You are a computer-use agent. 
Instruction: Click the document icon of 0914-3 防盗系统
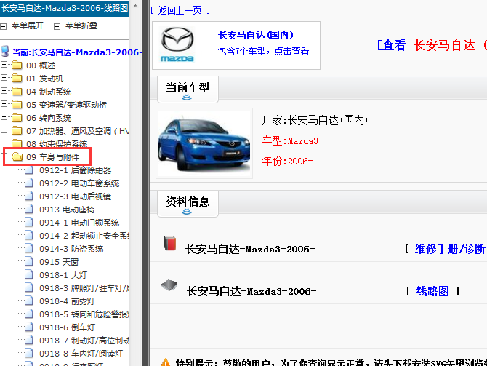pos(29,248)
